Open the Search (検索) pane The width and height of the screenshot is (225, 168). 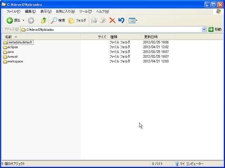pyautogui.click(x=58, y=20)
